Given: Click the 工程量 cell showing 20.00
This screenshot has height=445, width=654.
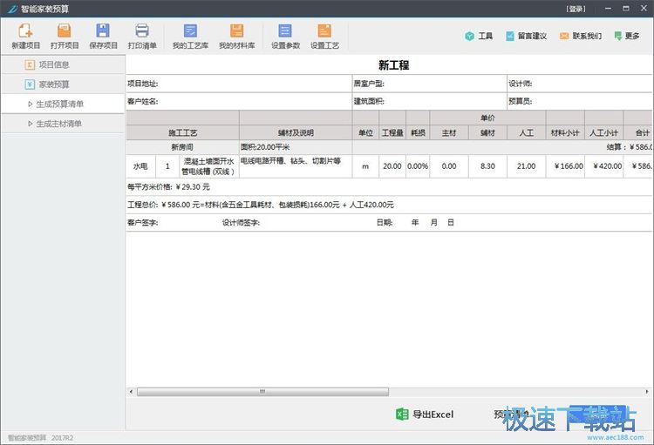Looking at the screenshot, I should pyautogui.click(x=392, y=166).
